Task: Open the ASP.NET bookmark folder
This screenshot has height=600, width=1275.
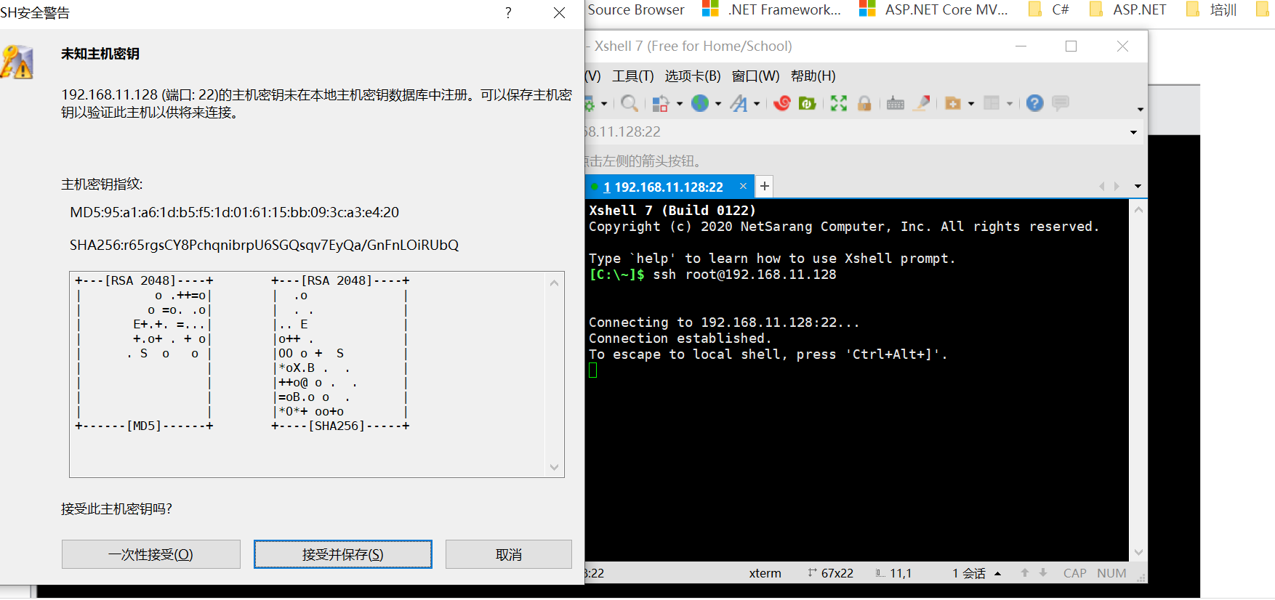Action: click(1129, 9)
